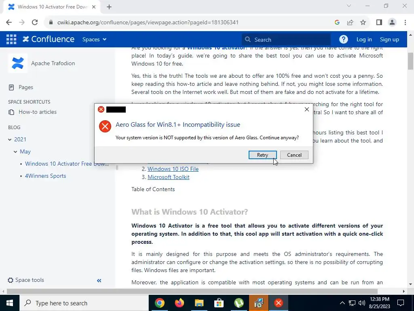Open uTorrent from the taskbar
Viewport: 414px width, 311px height.
[239, 303]
